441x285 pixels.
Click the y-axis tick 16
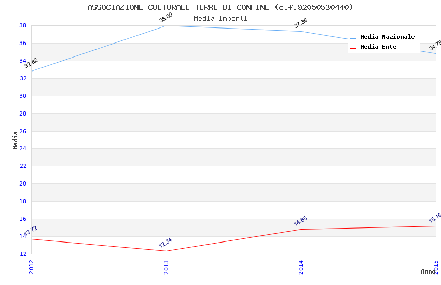[x=23, y=219]
